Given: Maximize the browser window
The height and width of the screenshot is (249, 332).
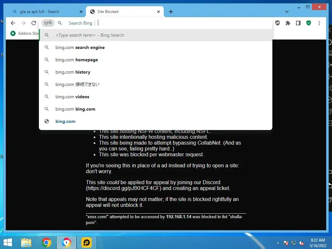Looking at the screenshot, I should pos(308,7).
